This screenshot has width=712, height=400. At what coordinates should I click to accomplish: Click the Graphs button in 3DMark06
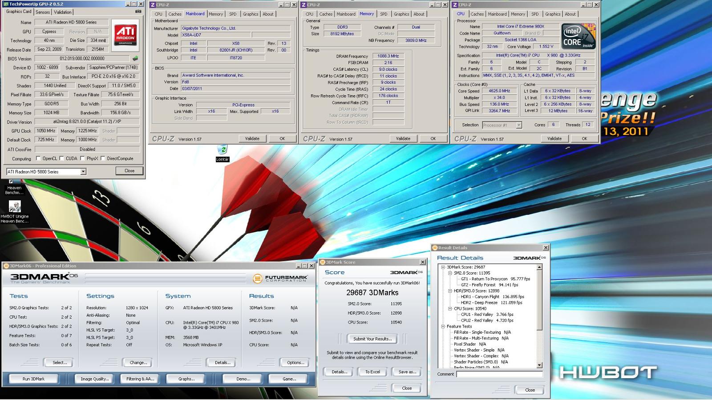point(186,379)
